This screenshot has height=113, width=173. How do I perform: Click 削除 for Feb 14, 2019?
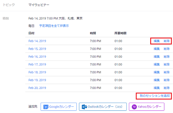[x=167, y=41]
